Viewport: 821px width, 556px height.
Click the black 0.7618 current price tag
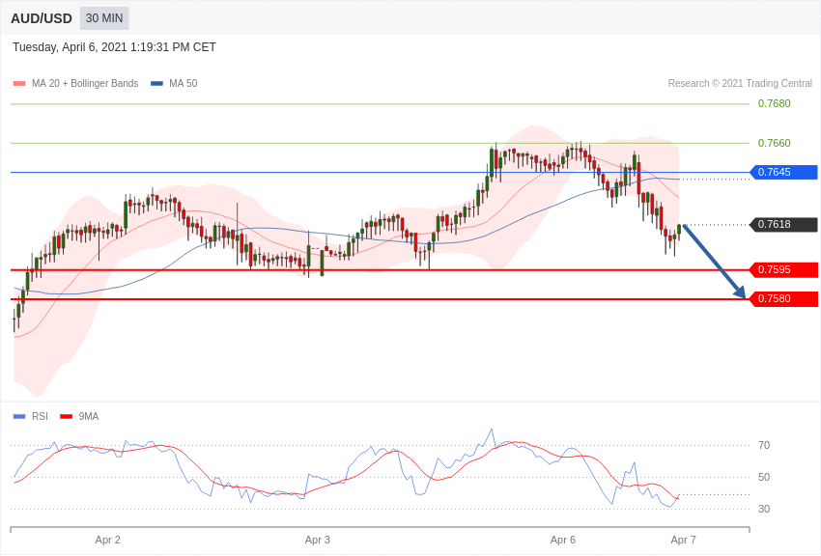click(x=784, y=224)
